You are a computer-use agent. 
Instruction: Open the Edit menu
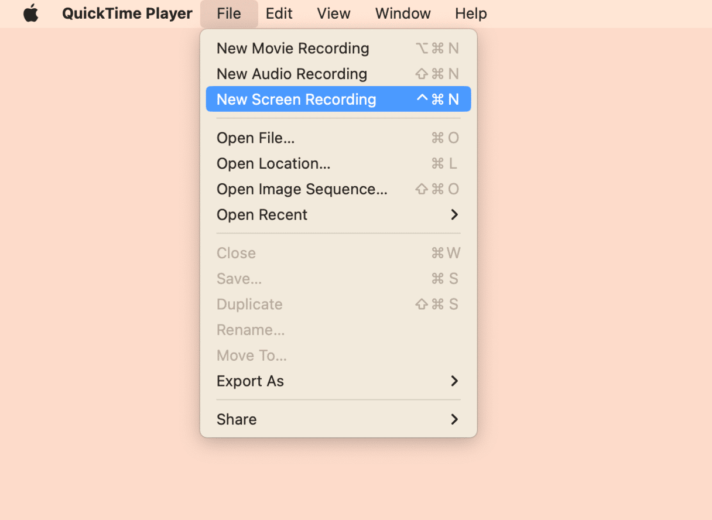coord(279,13)
